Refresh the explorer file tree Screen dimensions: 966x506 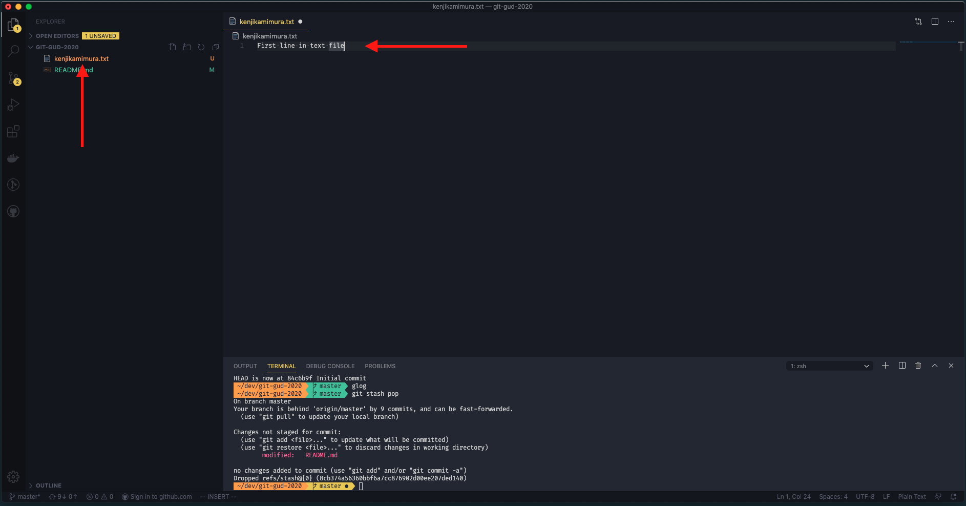coord(201,47)
